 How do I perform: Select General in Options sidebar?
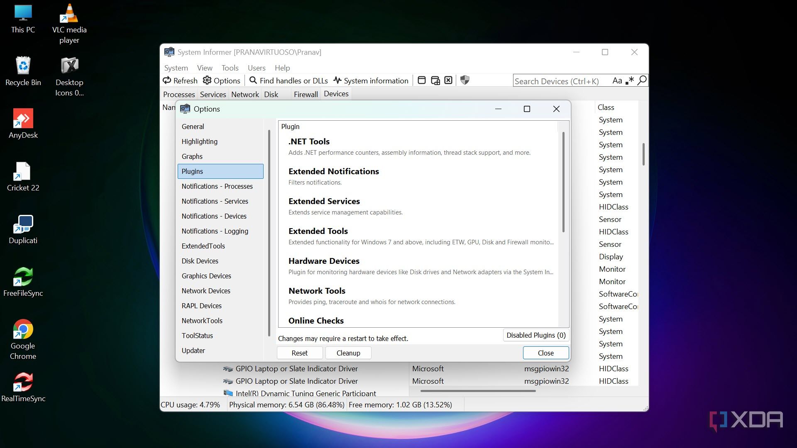220,127
